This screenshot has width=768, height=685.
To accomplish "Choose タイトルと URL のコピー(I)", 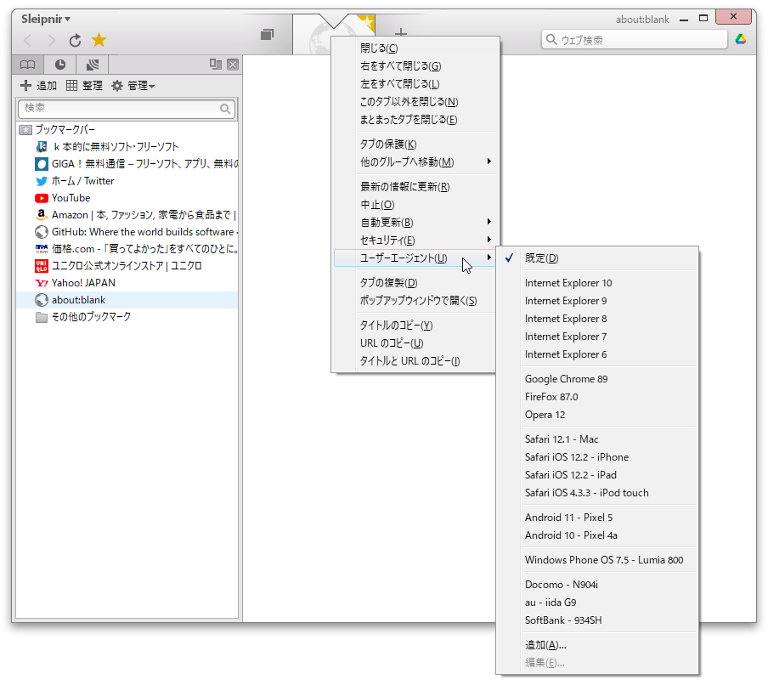I will (x=415, y=361).
